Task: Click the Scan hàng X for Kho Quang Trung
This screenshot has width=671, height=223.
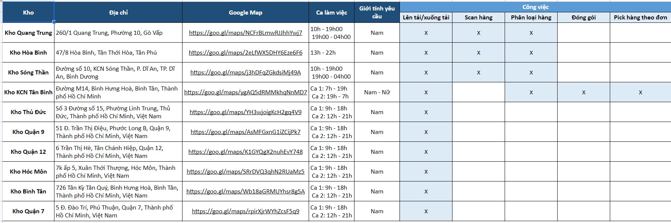Action: click(x=478, y=33)
